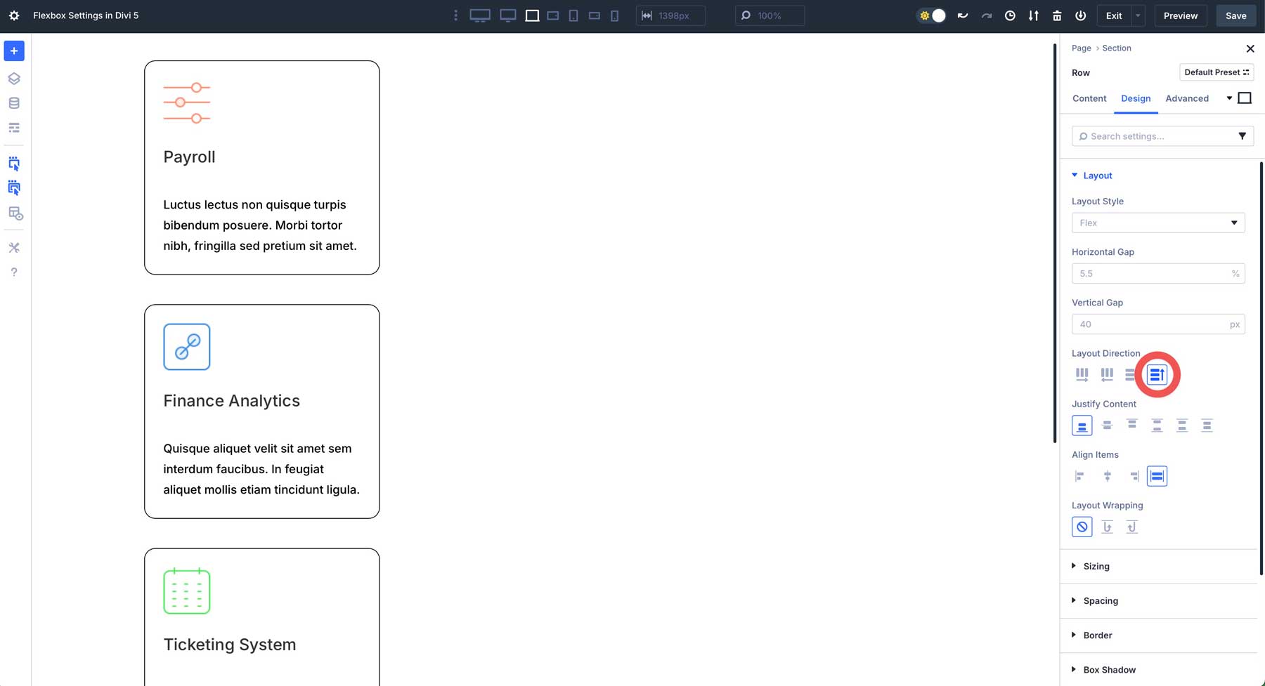Expand the Sizing section

[1096, 566]
